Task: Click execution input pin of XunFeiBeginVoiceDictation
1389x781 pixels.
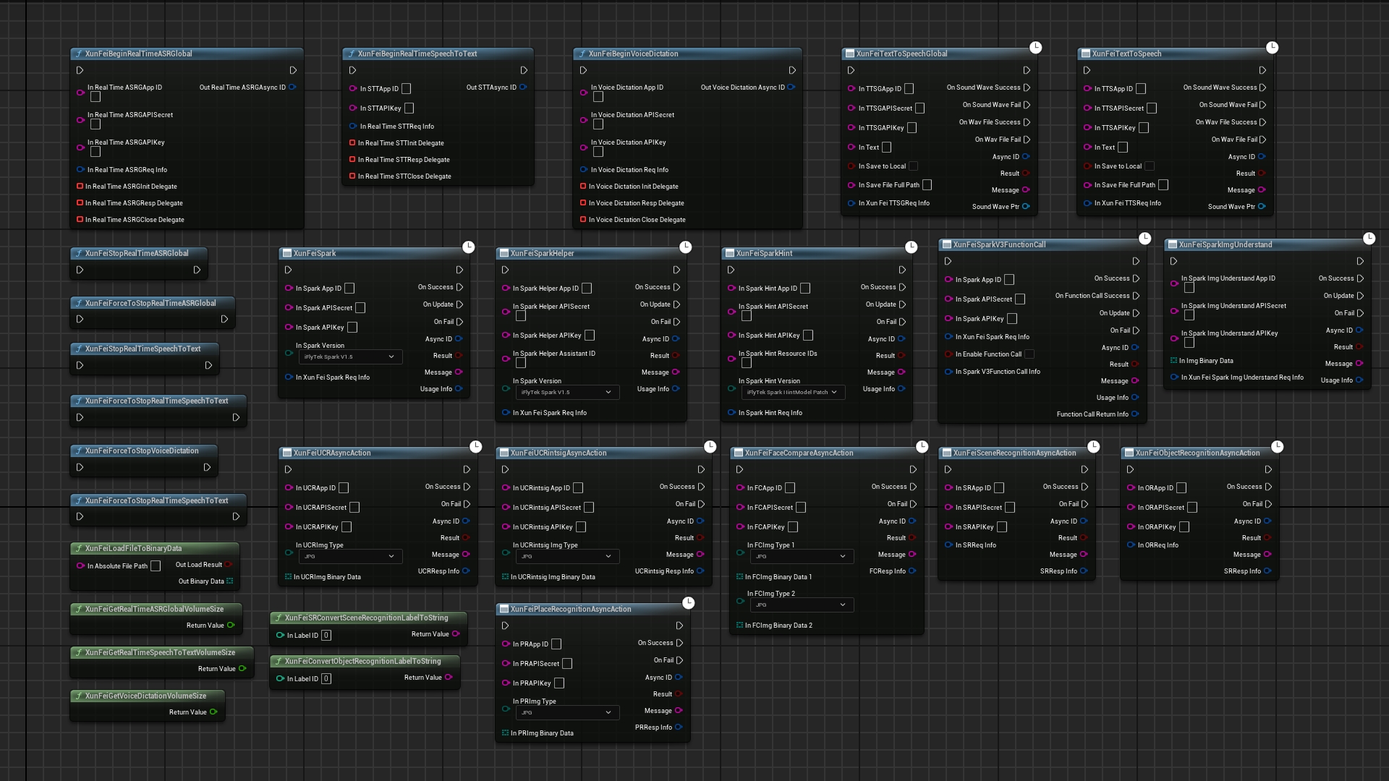Action: [583, 70]
